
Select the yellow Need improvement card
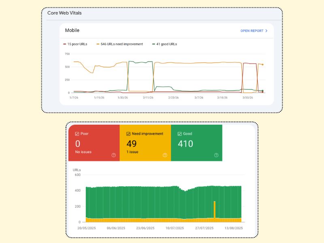click(x=145, y=143)
